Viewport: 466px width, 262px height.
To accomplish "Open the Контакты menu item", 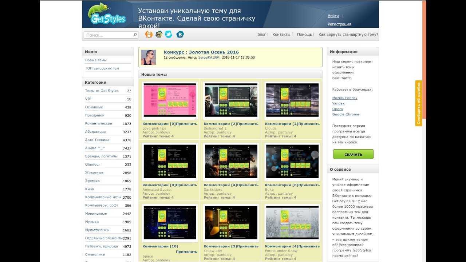I will pos(281,35).
